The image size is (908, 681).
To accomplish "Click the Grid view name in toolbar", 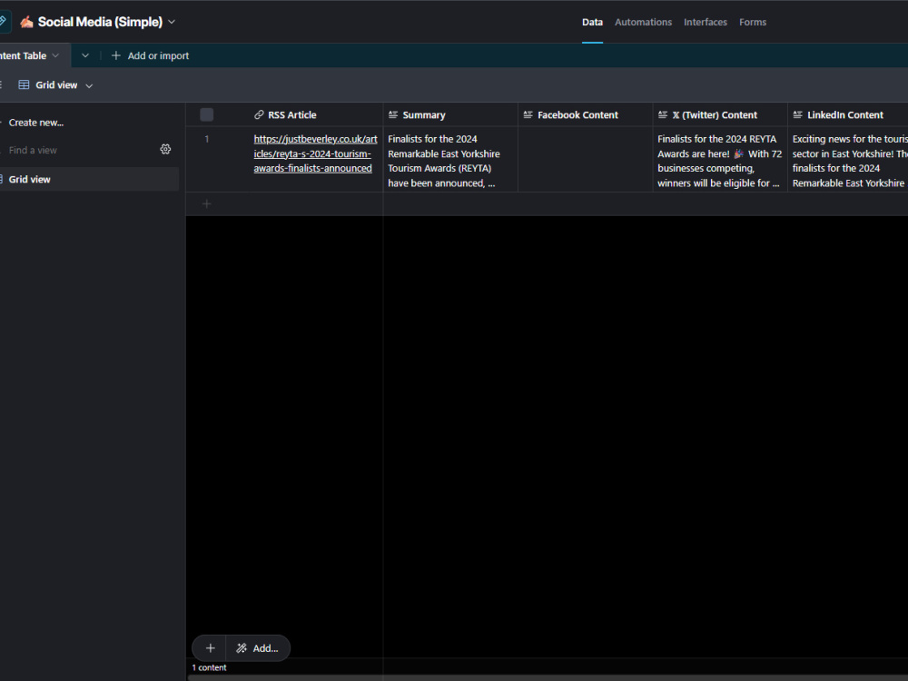I will (x=56, y=85).
